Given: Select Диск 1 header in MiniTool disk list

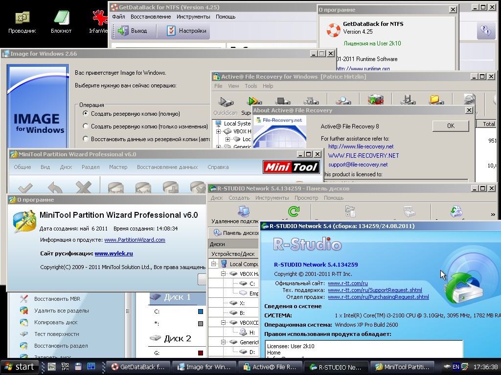Looking at the screenshot, I should pos(177,297).
